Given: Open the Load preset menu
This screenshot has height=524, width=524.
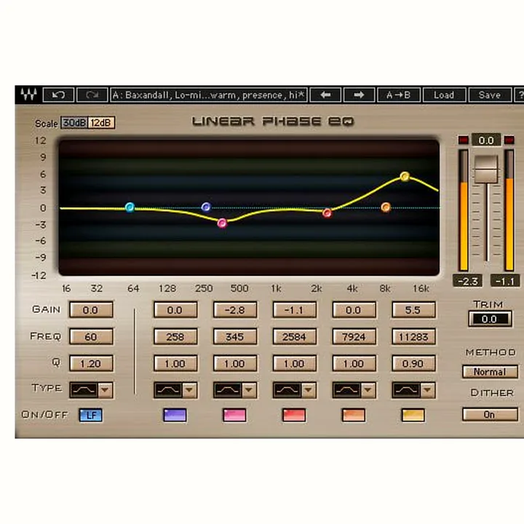Looking at the screenshot, I should point(444,95).
